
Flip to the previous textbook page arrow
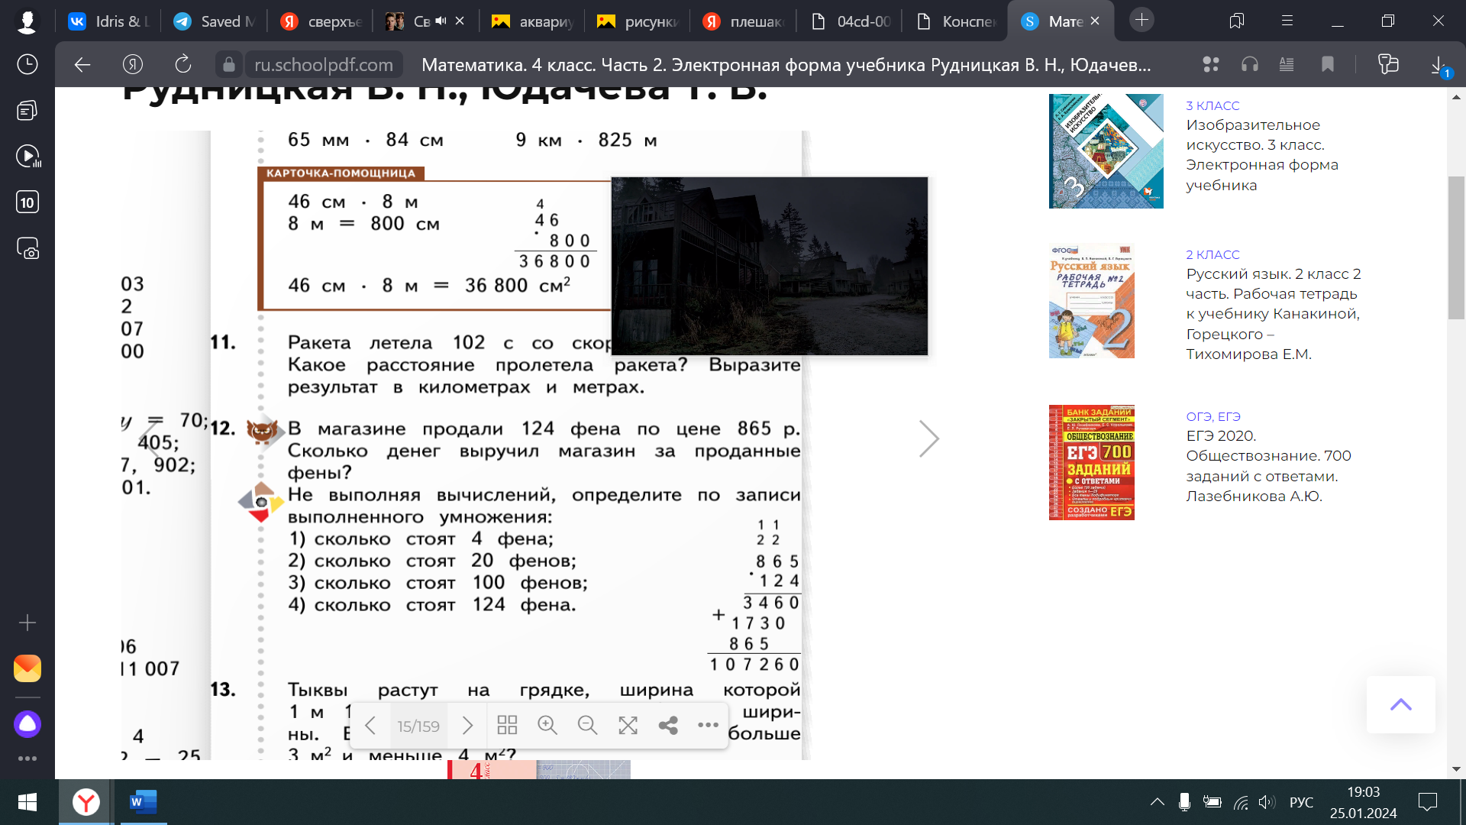click(x=150, y=438)
